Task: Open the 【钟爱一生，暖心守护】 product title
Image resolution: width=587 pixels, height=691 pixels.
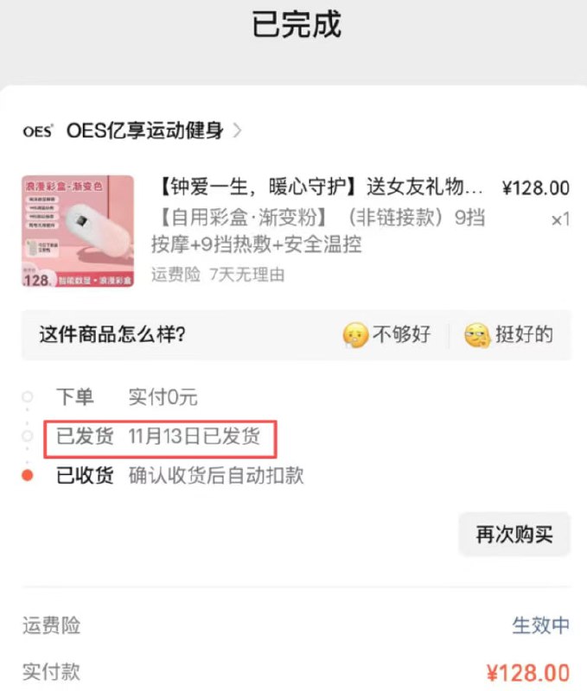Action: [x=318, y=187]
